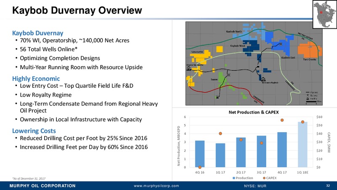Screen dimensions: 337x190
Task: Click the 4Q 16 CAPEX orange dot
Action: [200, 167]
